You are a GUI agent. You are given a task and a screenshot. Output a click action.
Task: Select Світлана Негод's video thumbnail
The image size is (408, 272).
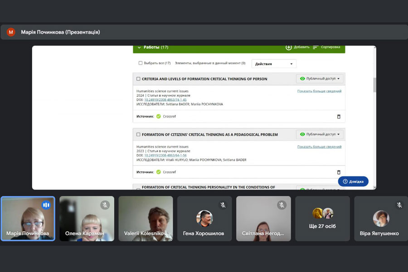(x=263, y=219)
